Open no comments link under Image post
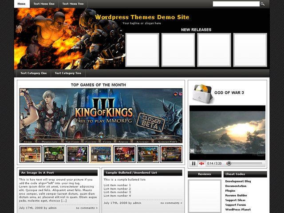This screenshot has height=213, width=284. pyautogui.click(x=87, y=208)
